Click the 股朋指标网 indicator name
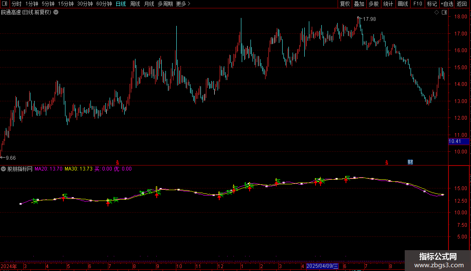The image size is (471, 271). pyautogui.click(x=20, y=169)
